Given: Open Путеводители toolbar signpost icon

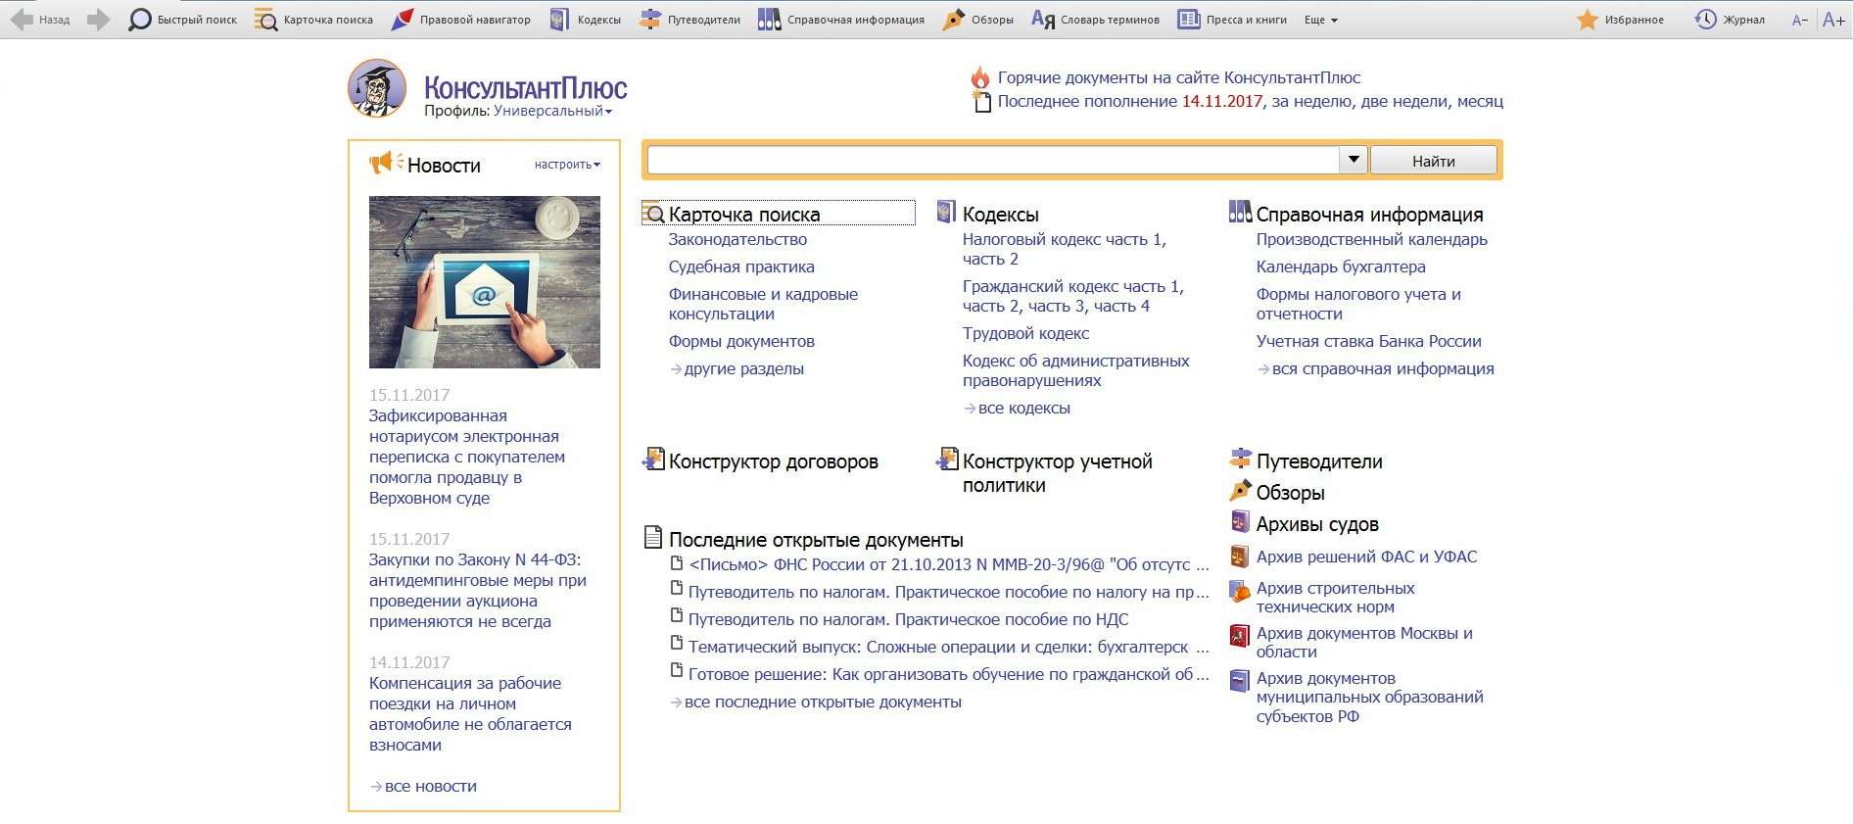Looking at the screenshot, I should [x=650, y=20].
